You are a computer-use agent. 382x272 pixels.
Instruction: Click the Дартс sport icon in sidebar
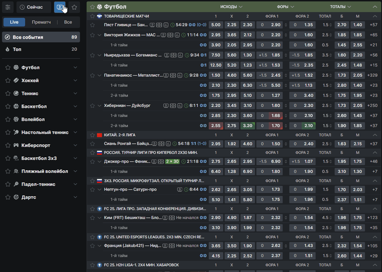coord(17,197)
